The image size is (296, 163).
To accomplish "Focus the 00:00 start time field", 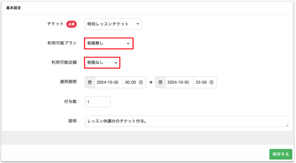I will pos(131,82).
